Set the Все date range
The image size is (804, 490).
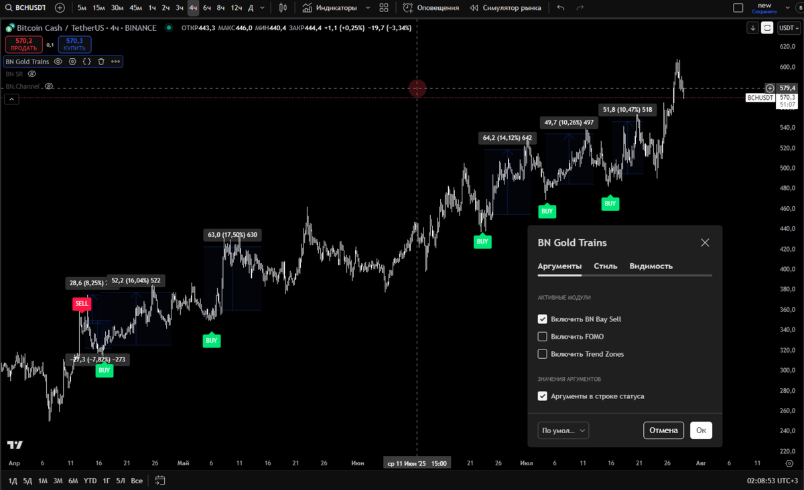click(137, 481)
